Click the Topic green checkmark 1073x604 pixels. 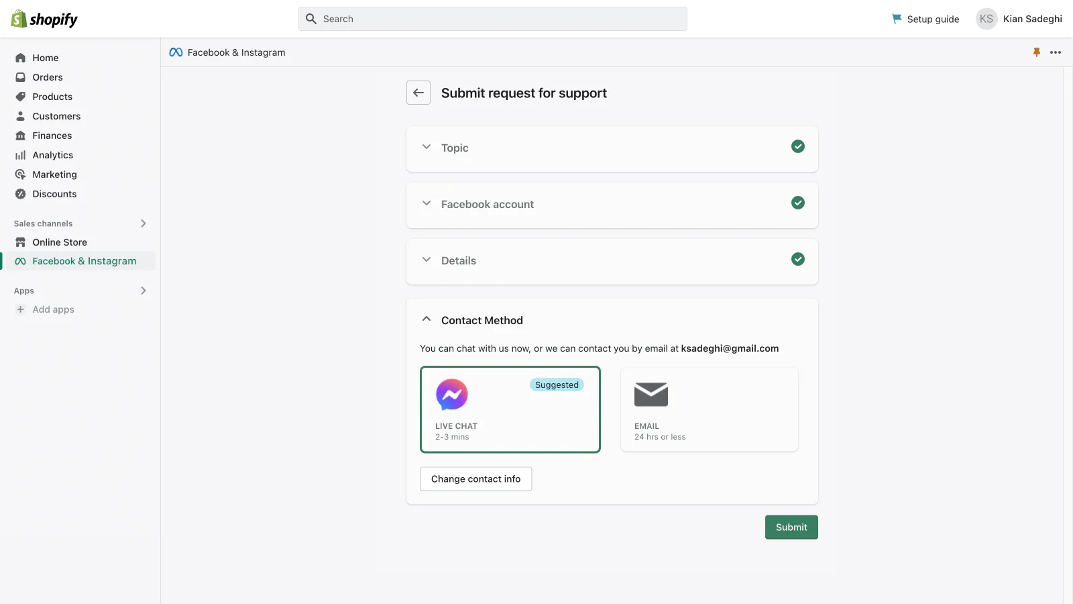[798, 146]
